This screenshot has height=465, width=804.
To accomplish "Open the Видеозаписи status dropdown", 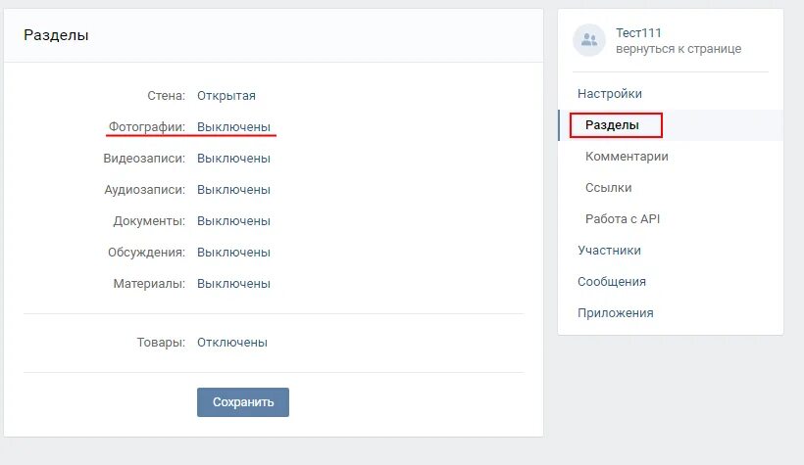I will click(233, 159).
